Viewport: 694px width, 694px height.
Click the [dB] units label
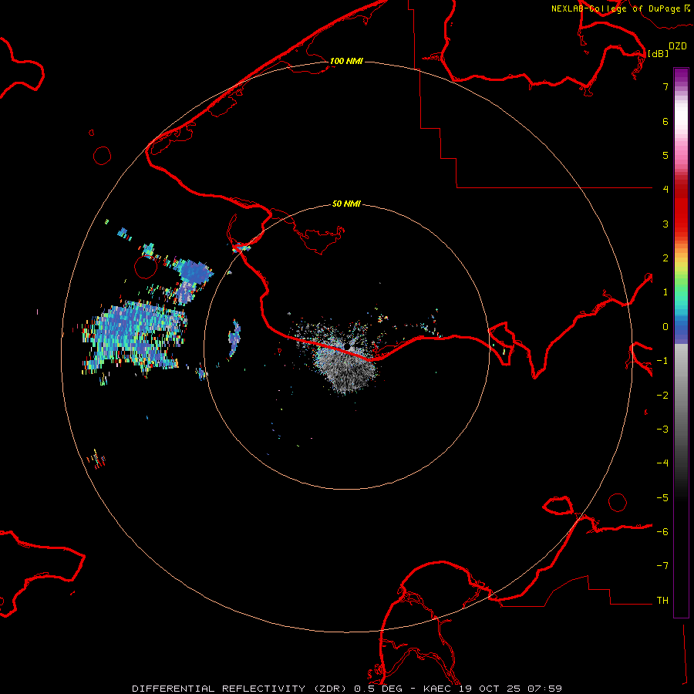(x=658, y=53)
